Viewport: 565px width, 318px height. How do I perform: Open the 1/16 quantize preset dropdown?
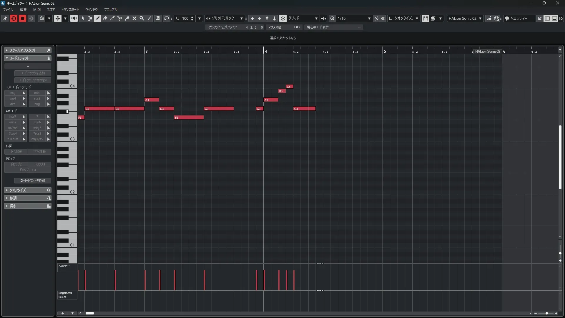pos(369,19)
